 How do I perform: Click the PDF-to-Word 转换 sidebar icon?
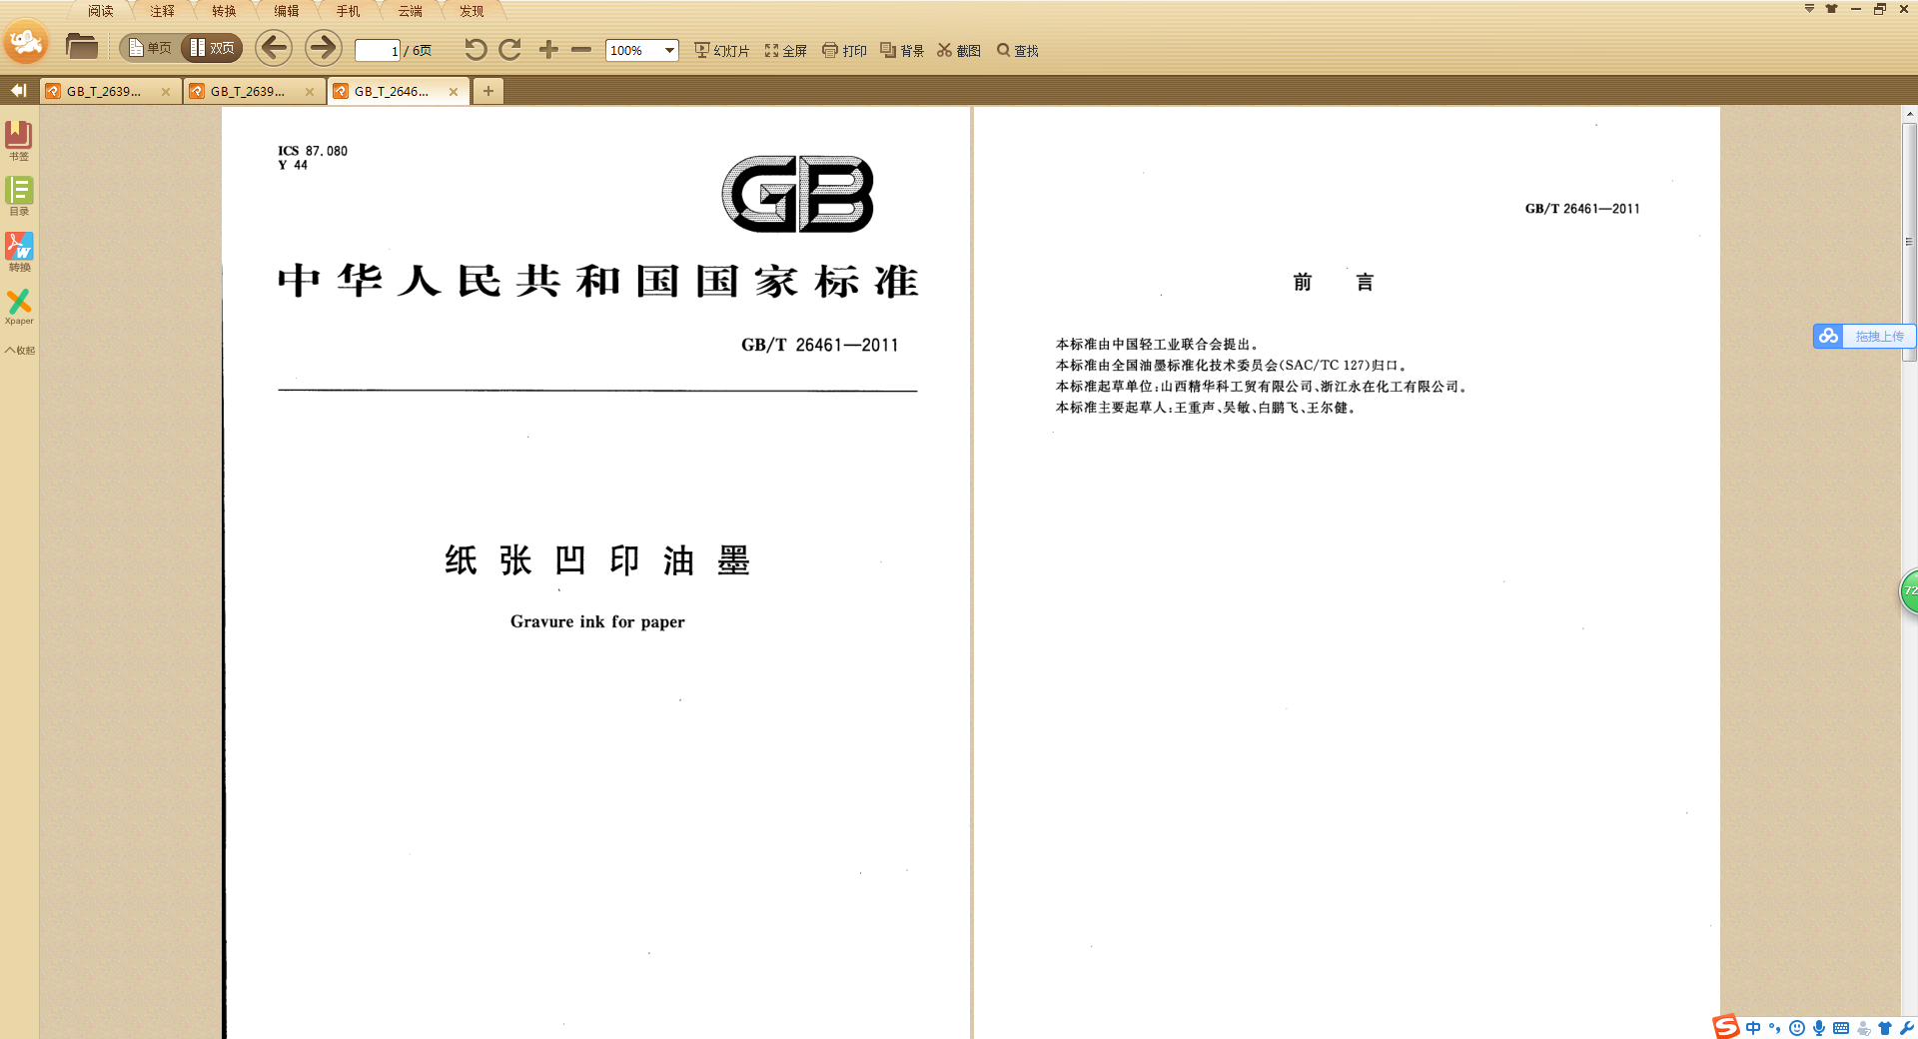19,251
